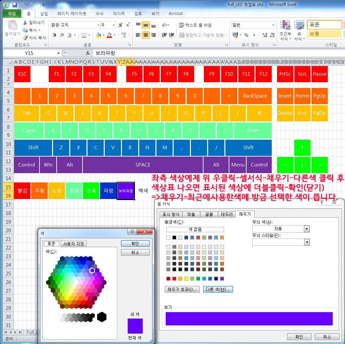Select the SPACE key cell

tap(143, 165)
